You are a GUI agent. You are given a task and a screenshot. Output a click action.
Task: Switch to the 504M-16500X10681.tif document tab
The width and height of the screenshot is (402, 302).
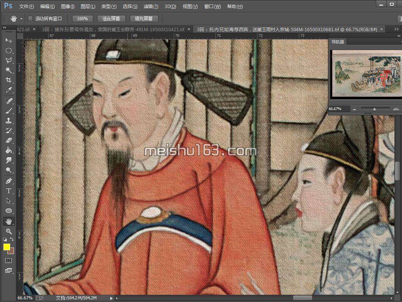[287, 30]
